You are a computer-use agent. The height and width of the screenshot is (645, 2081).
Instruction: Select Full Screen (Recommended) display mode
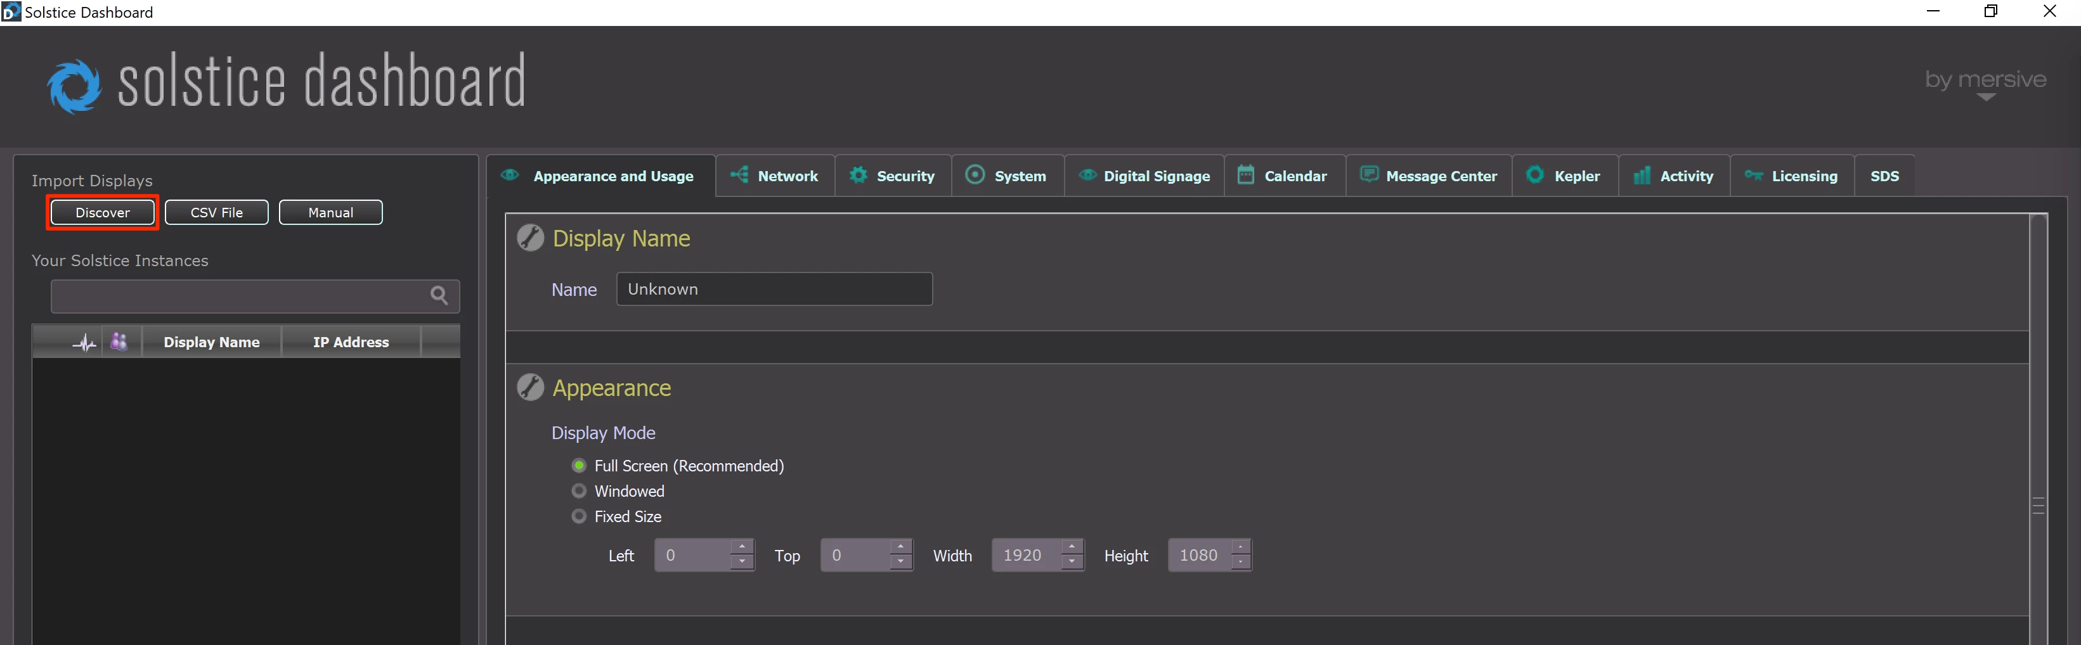point(578,466)
